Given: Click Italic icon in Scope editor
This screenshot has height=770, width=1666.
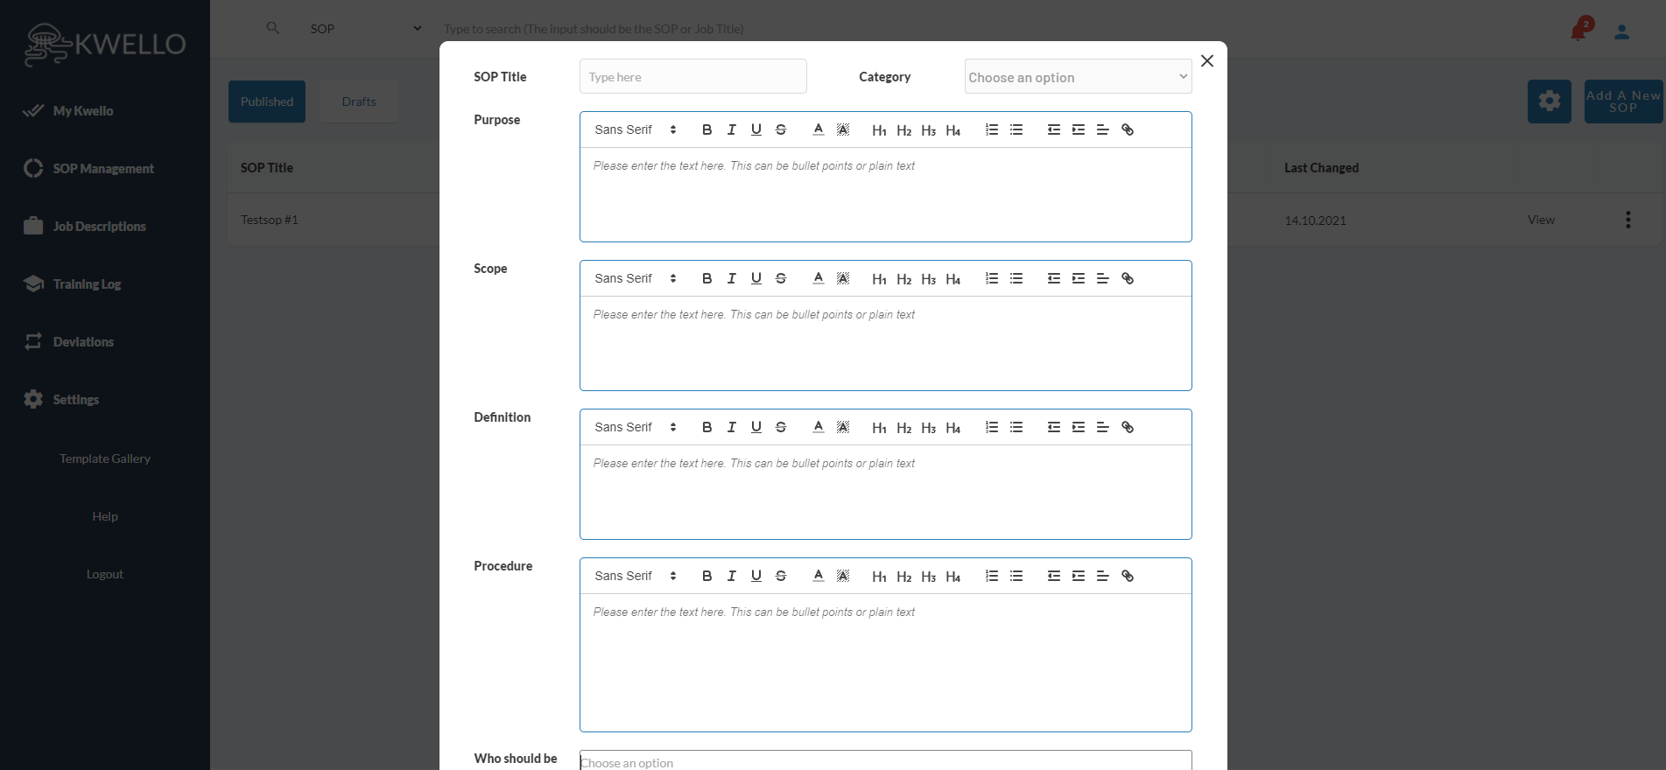Looking at the screenshot, I should coord(731,278).
